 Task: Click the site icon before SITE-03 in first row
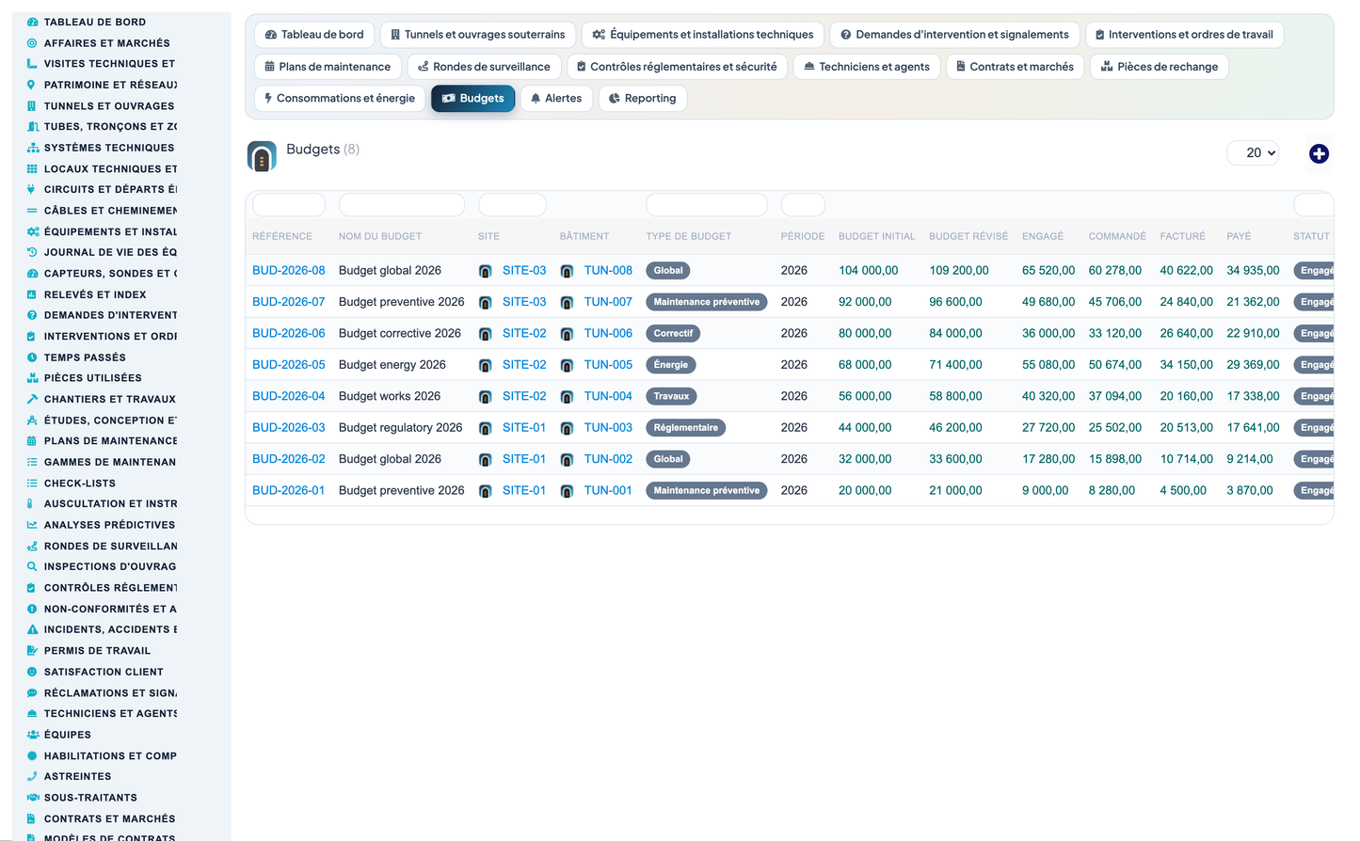485,271
